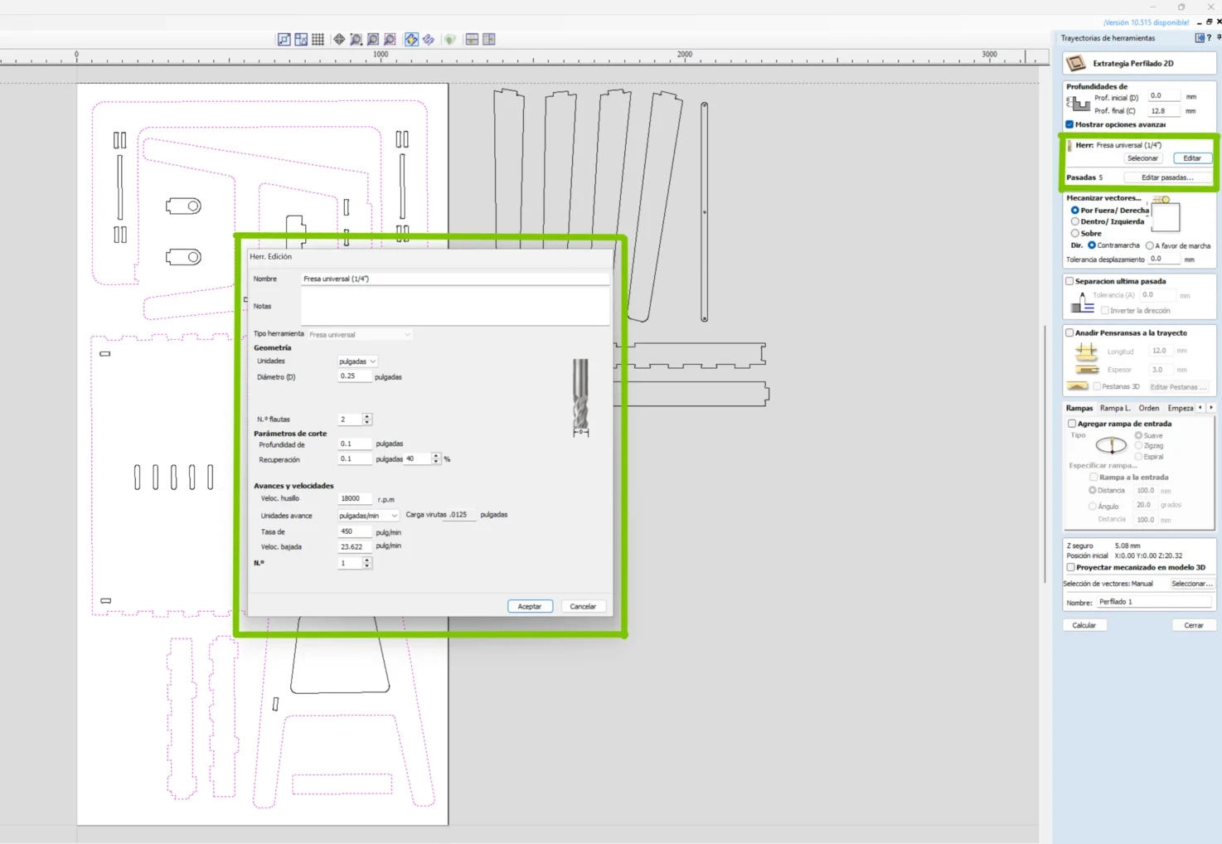Viewport: 1222px width, 844px height.
Task: Toggle the snap grid icon in toolbar
Action: tap(318, 39)
